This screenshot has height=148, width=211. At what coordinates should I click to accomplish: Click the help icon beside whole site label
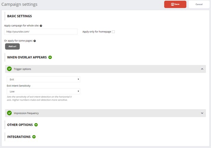coord(41,26)
